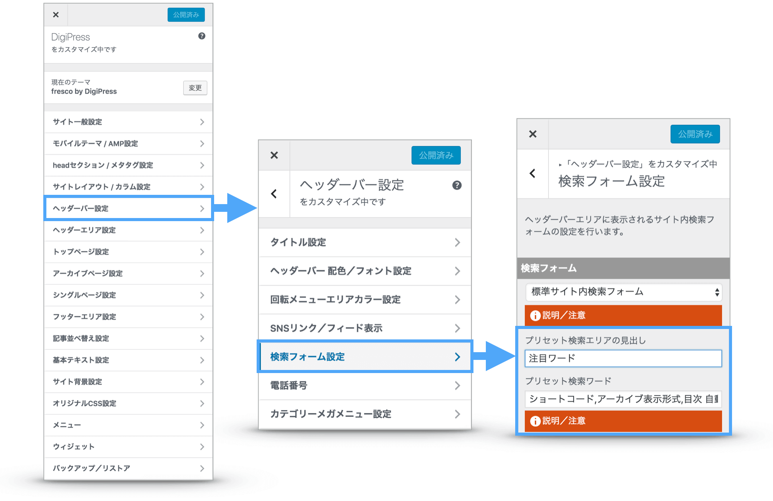Click help icon in ヘッダーバー設定 panel

tap(456, 185)
